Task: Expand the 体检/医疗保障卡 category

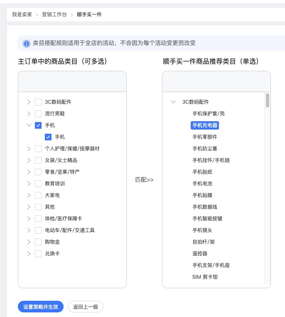Action: pos(29,219)
